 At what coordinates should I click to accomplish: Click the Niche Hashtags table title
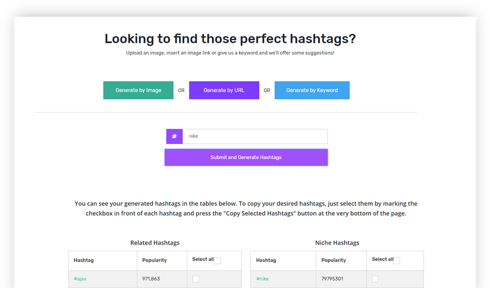337,243
